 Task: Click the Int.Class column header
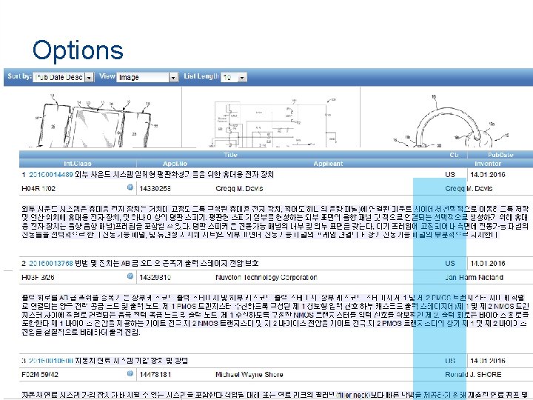[x=78, y=164]
